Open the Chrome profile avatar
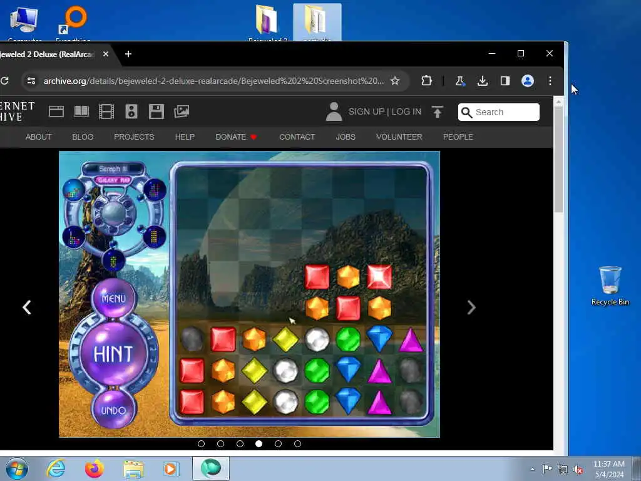 point(527,81)
